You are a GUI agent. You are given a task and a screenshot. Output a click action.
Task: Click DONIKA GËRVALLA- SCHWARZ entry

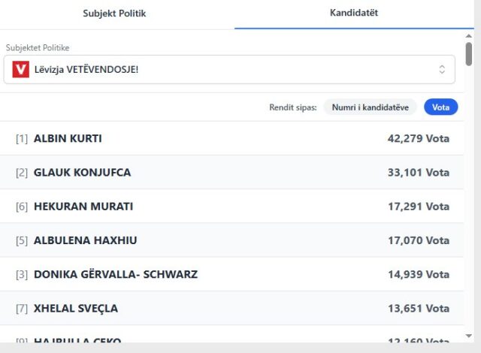pyautogui.click(x=116, y=274)
